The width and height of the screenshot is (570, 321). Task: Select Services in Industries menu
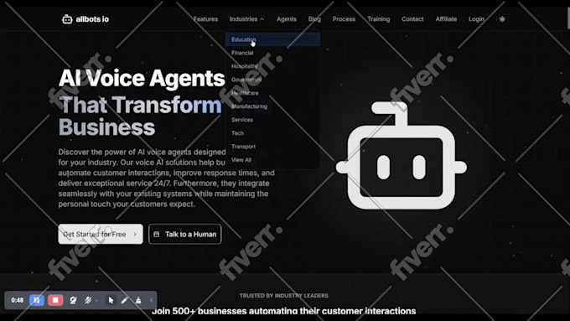pos(272,120)
